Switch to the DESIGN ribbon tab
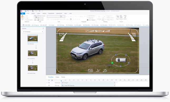The image size is (170, 102). (x=44, y=13)
